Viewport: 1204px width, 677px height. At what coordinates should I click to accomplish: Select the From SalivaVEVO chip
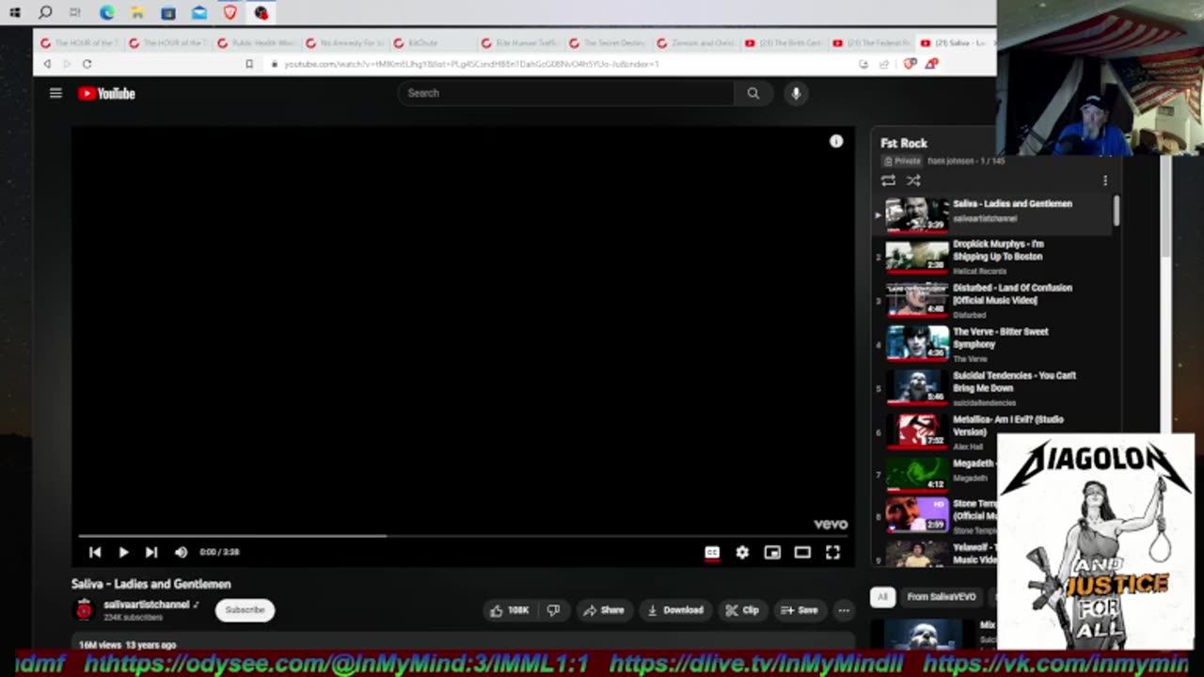941,597
